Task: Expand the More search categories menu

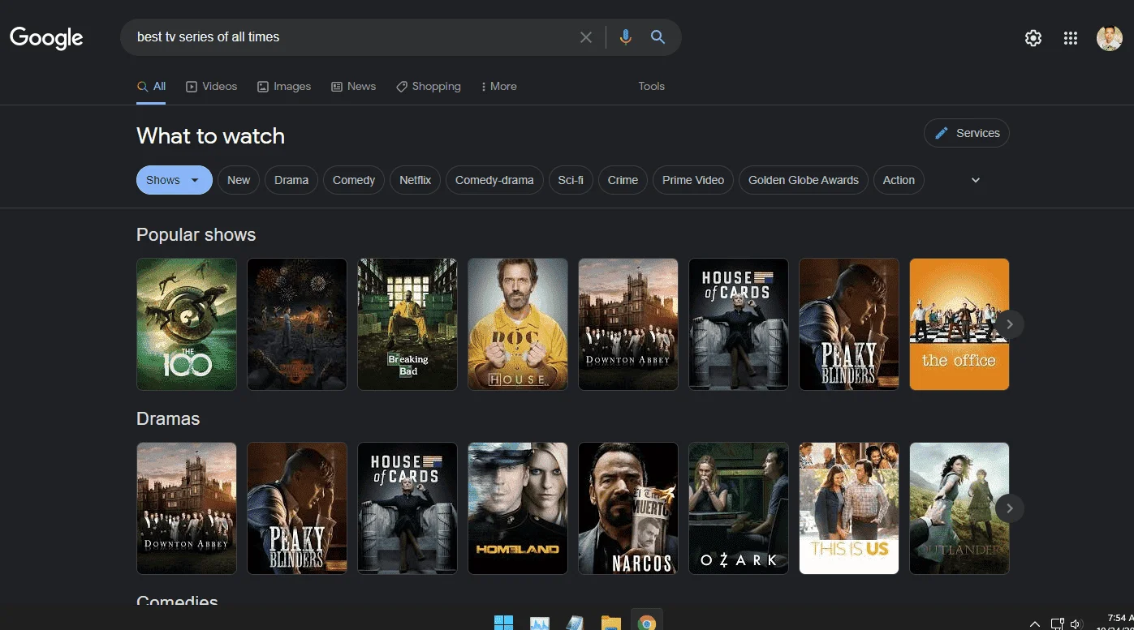Action: coord(498,87)
